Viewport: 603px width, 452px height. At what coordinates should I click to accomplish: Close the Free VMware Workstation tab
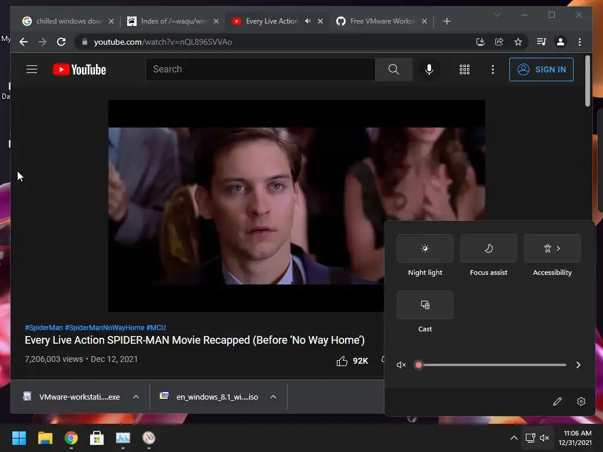point(424,21)
